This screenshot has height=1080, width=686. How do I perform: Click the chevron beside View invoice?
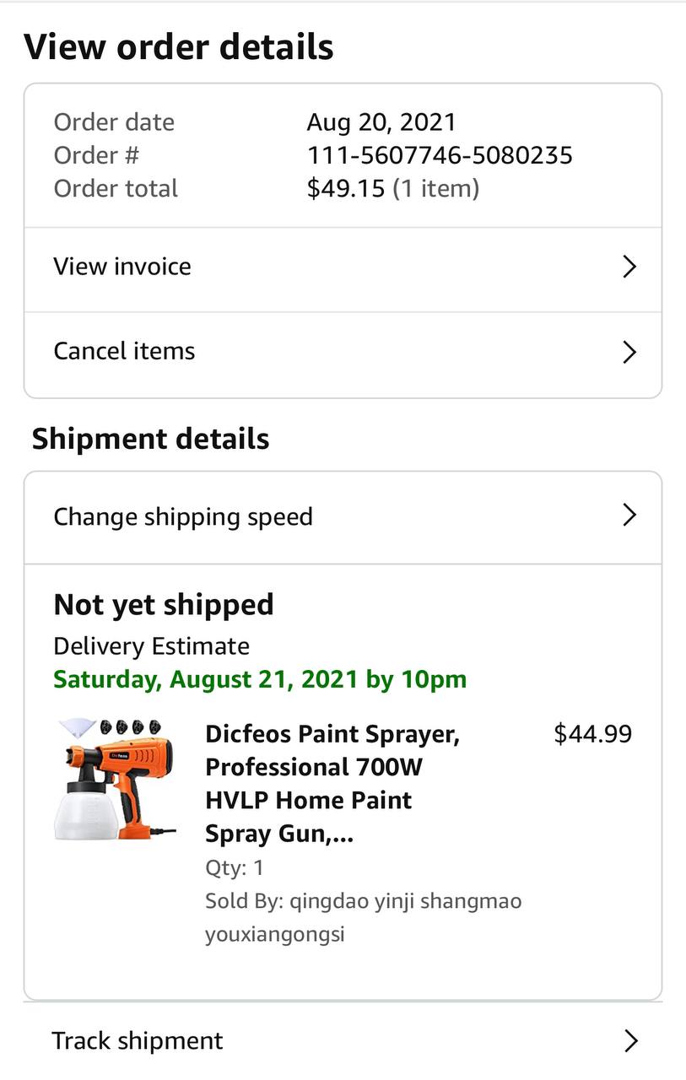point(629,267)
